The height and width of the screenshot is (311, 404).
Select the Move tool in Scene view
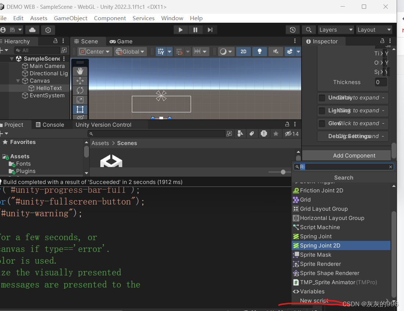(80, 81)
